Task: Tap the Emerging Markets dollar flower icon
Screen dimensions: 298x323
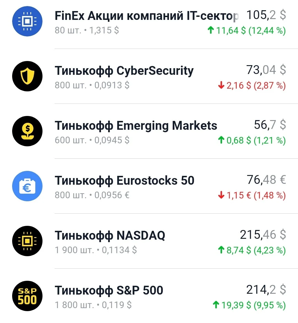Action: pos(27,131)
